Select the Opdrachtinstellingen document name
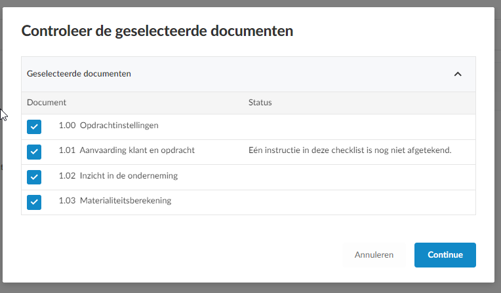This screenshot has height=293, width=501. click(119, 126)
